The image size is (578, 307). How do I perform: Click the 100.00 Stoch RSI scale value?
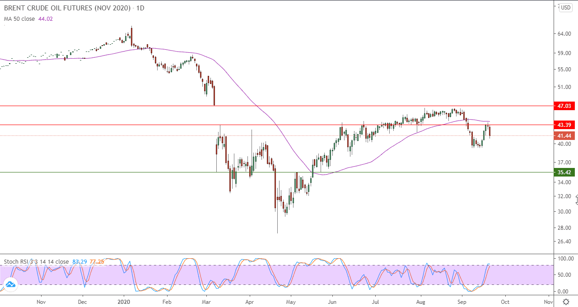566,259
